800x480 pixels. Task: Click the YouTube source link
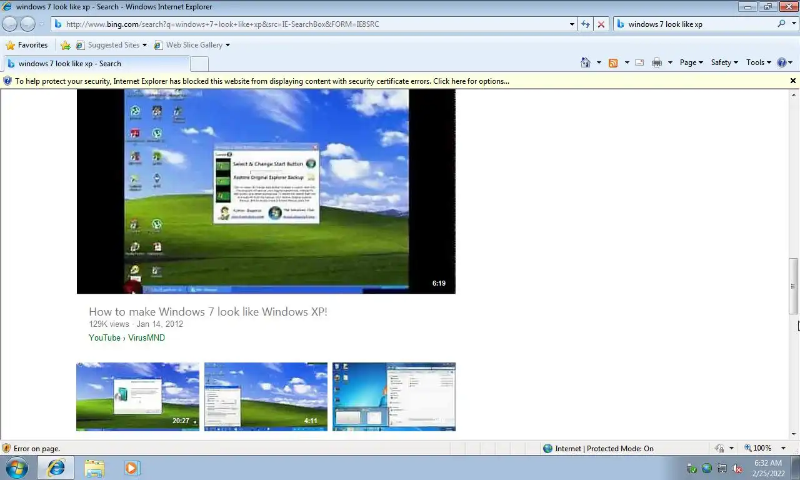[x=104, y=337]
